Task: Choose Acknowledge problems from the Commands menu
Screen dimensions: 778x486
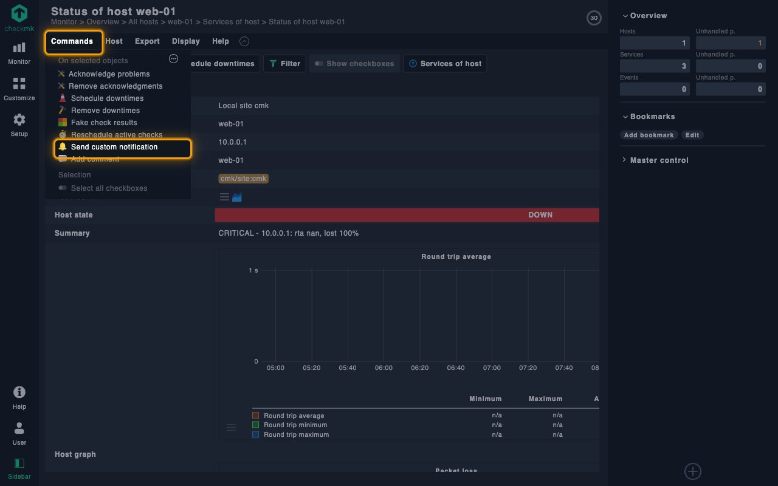Action: (104, 74)
